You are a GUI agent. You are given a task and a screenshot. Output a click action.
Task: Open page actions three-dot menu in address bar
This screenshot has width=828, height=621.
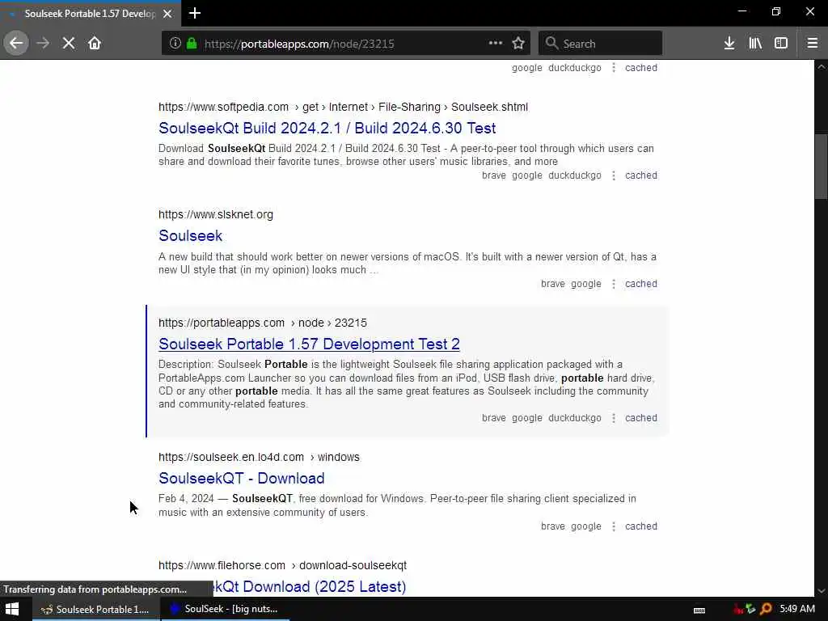[496, 44]
